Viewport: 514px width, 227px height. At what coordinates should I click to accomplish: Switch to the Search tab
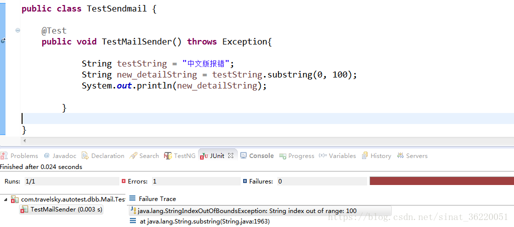tap(144, 156)
